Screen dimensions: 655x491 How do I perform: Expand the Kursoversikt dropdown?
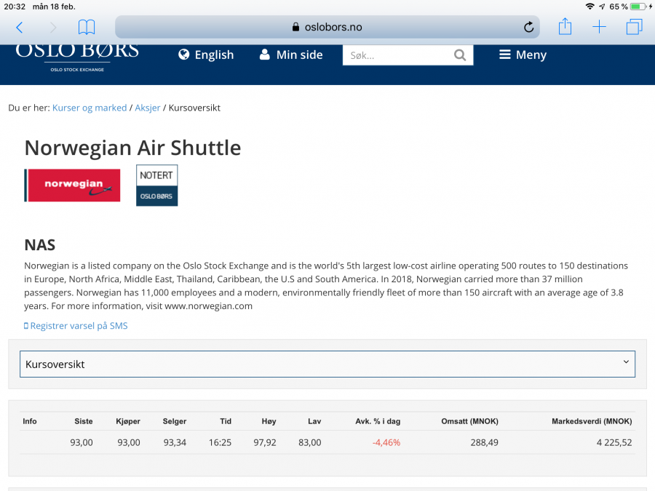[x=327, y=364]
